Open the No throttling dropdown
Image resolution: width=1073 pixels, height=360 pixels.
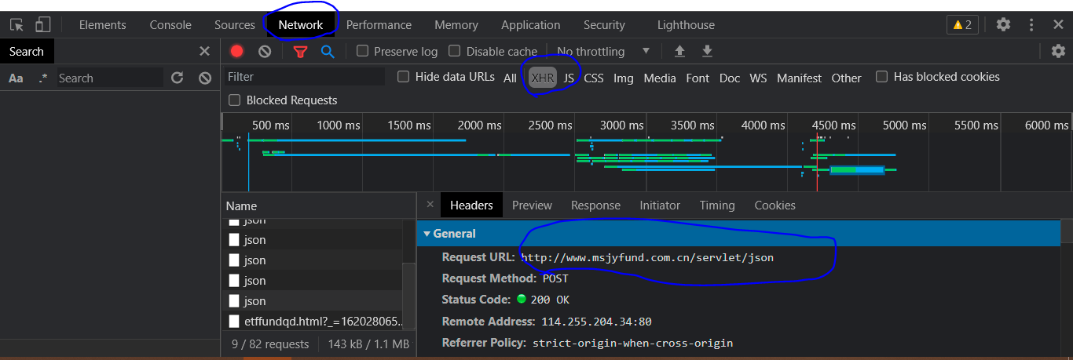click(603, 51)
